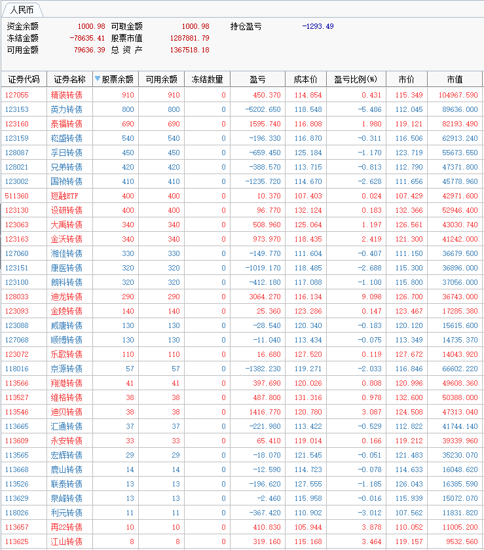The image size is (484, 550).
Task: Select the 江山转债 holding
Action: point(66,541)
